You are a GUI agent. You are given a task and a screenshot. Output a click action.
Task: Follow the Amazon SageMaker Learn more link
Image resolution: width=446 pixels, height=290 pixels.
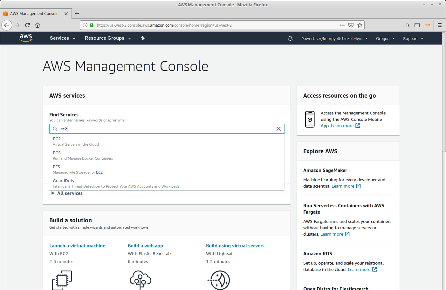343,186
